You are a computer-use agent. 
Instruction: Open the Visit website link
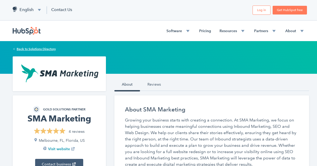(x=59, y=149)
